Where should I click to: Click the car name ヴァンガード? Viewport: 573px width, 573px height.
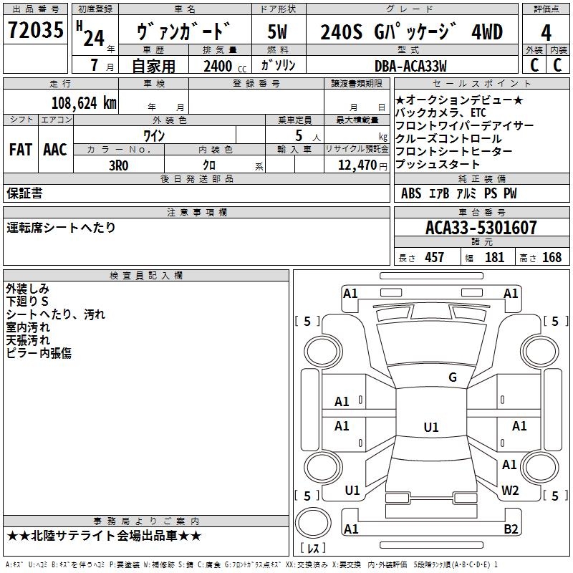(184, 32)
